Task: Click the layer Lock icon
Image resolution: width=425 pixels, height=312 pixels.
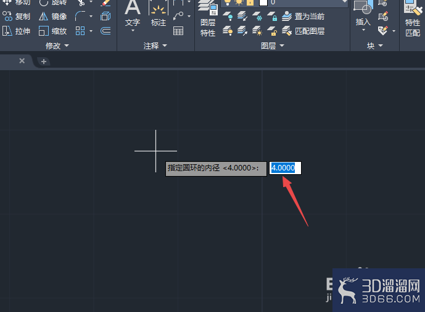Action: (x=272, y=16)
